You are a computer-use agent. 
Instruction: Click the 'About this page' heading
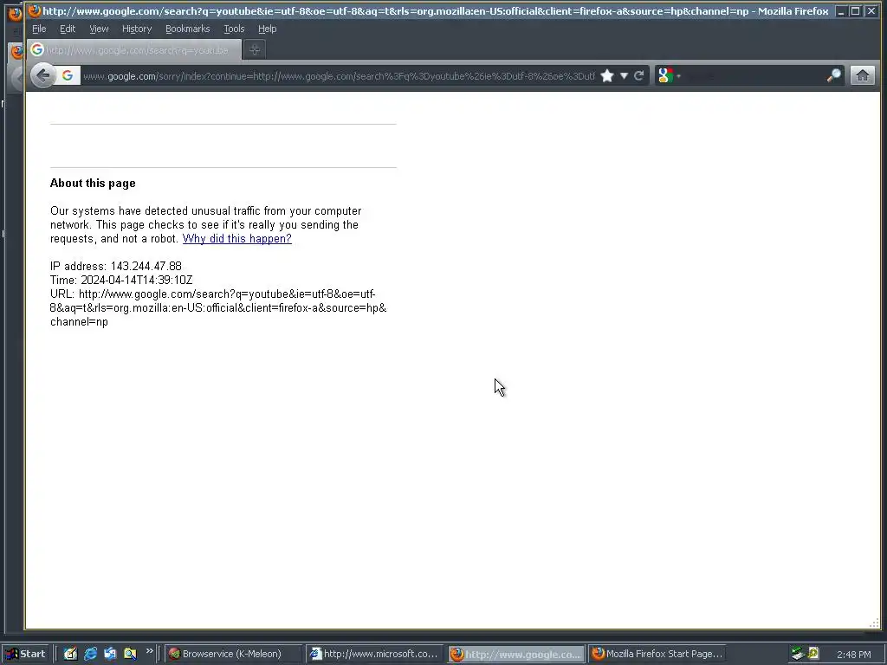click(93, 184)
